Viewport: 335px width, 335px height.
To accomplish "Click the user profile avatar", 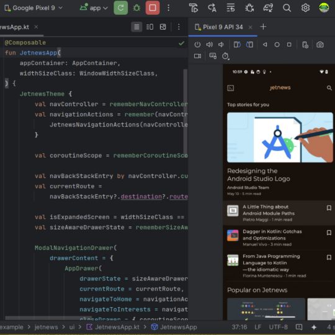I will [x=324, y=8].
